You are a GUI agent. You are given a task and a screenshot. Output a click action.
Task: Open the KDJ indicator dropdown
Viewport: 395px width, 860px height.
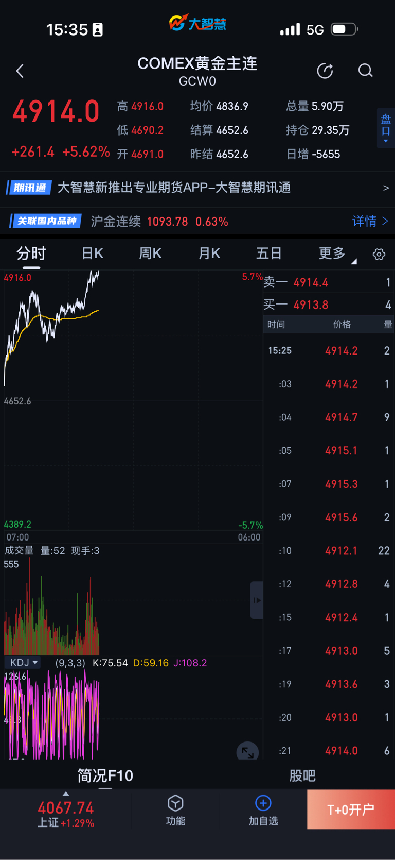coord(24,662)
